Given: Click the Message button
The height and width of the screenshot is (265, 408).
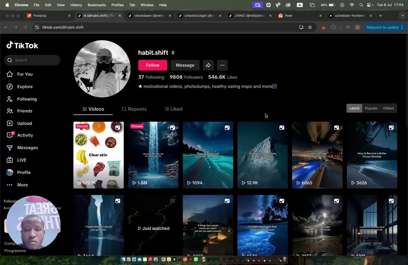Looking at the screenshot, I should 185,65.
